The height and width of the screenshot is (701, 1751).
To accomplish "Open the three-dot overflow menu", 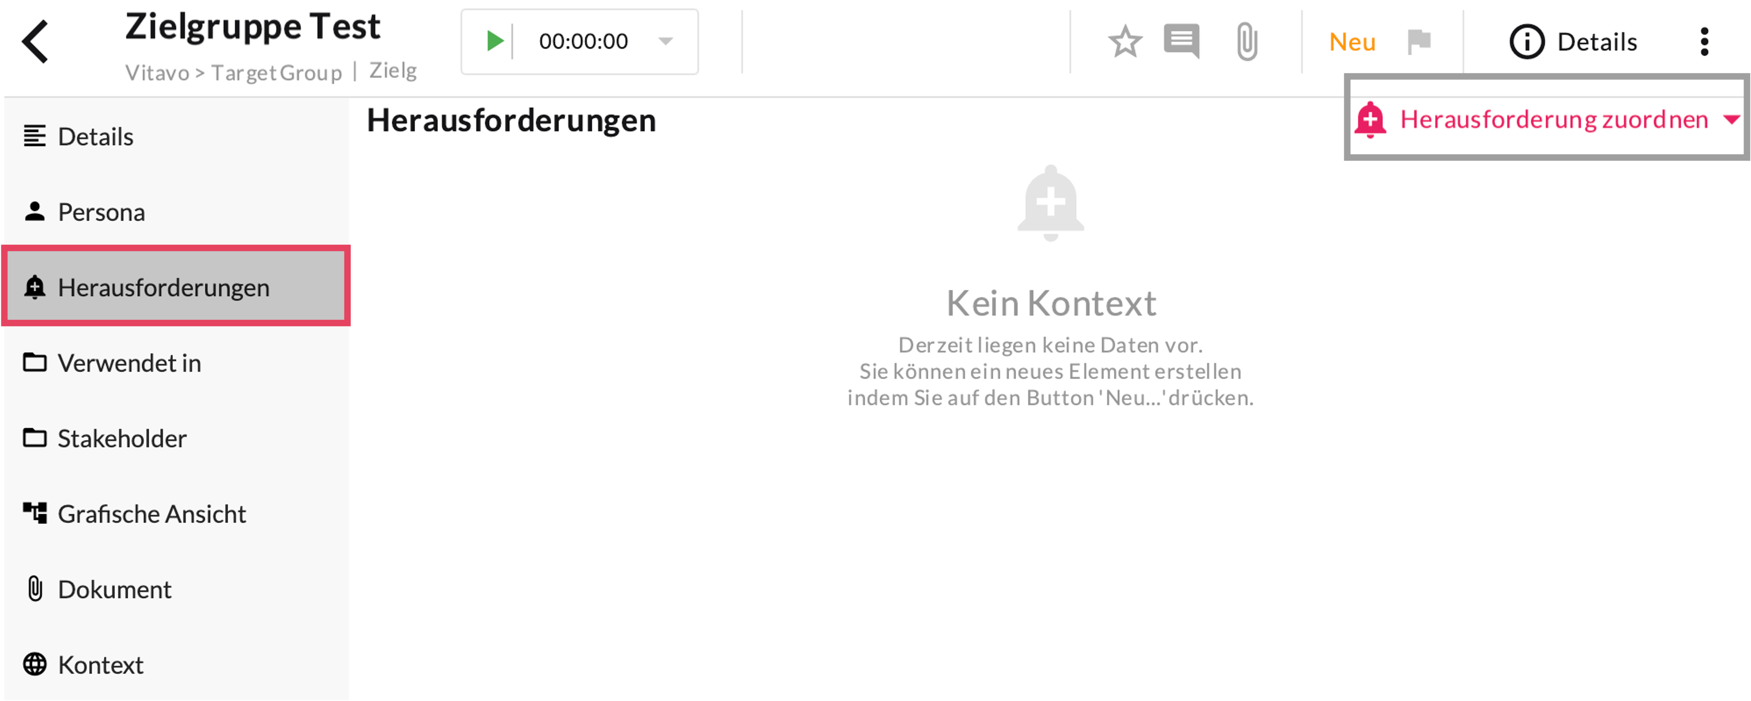I will 1704,42.
